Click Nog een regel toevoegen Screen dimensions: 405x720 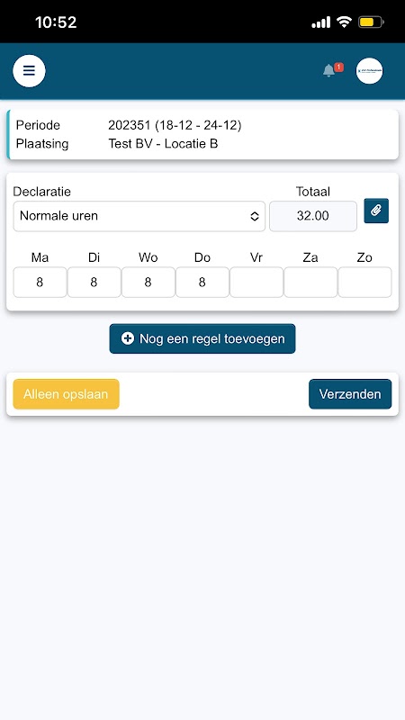click(x=202, y=338)
